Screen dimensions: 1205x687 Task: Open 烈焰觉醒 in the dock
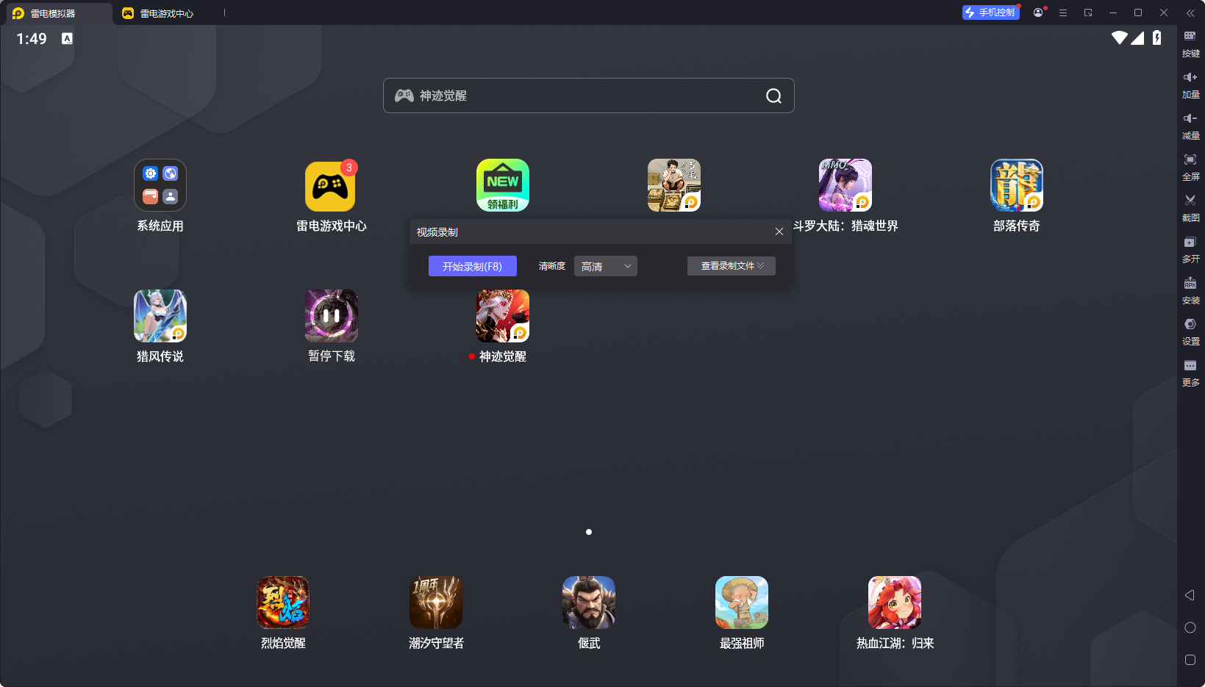click(283, 603)
